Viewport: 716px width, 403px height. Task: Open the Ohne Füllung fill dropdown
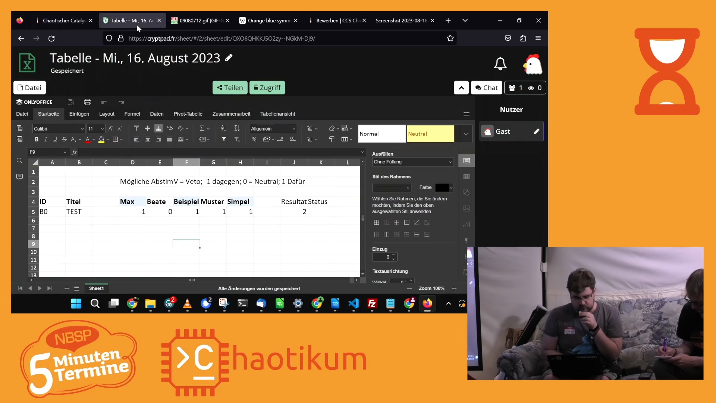pyautogui.click(x=413, y=162)
